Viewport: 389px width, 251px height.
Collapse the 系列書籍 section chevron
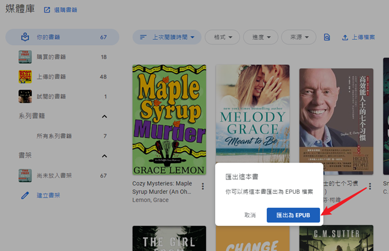coord(104,116)
